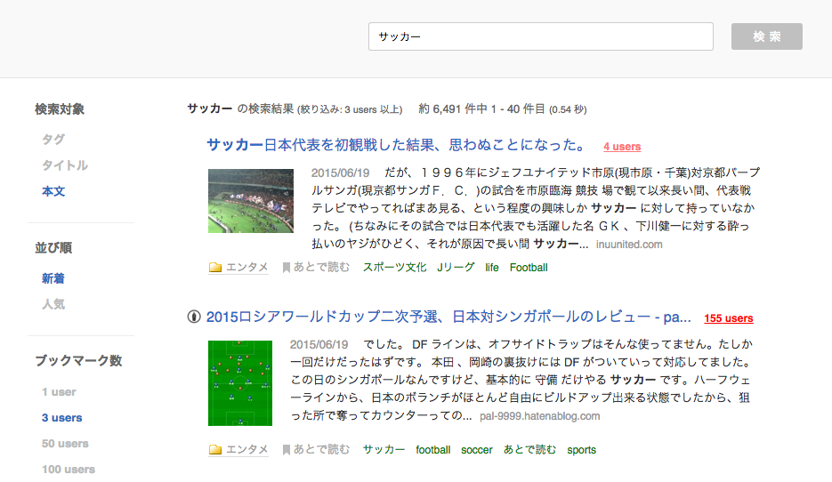The image size is (832, 482).
Task: Click the pal-9999.hatenablog.com domain link
Action: tap(539, 416)
